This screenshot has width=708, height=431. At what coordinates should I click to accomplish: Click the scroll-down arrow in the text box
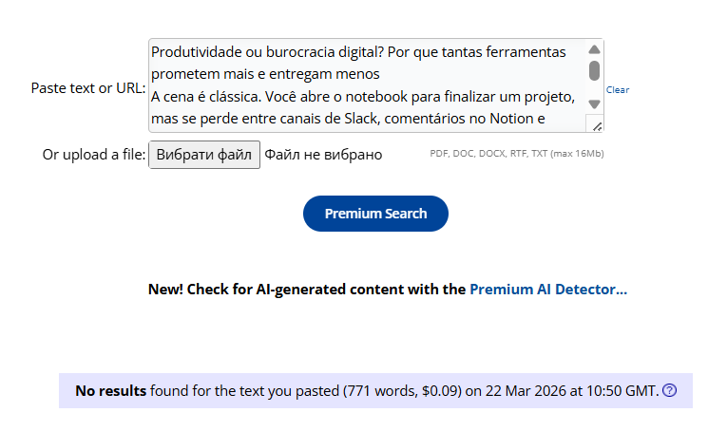pyautogui.click(x=594, y=103)
